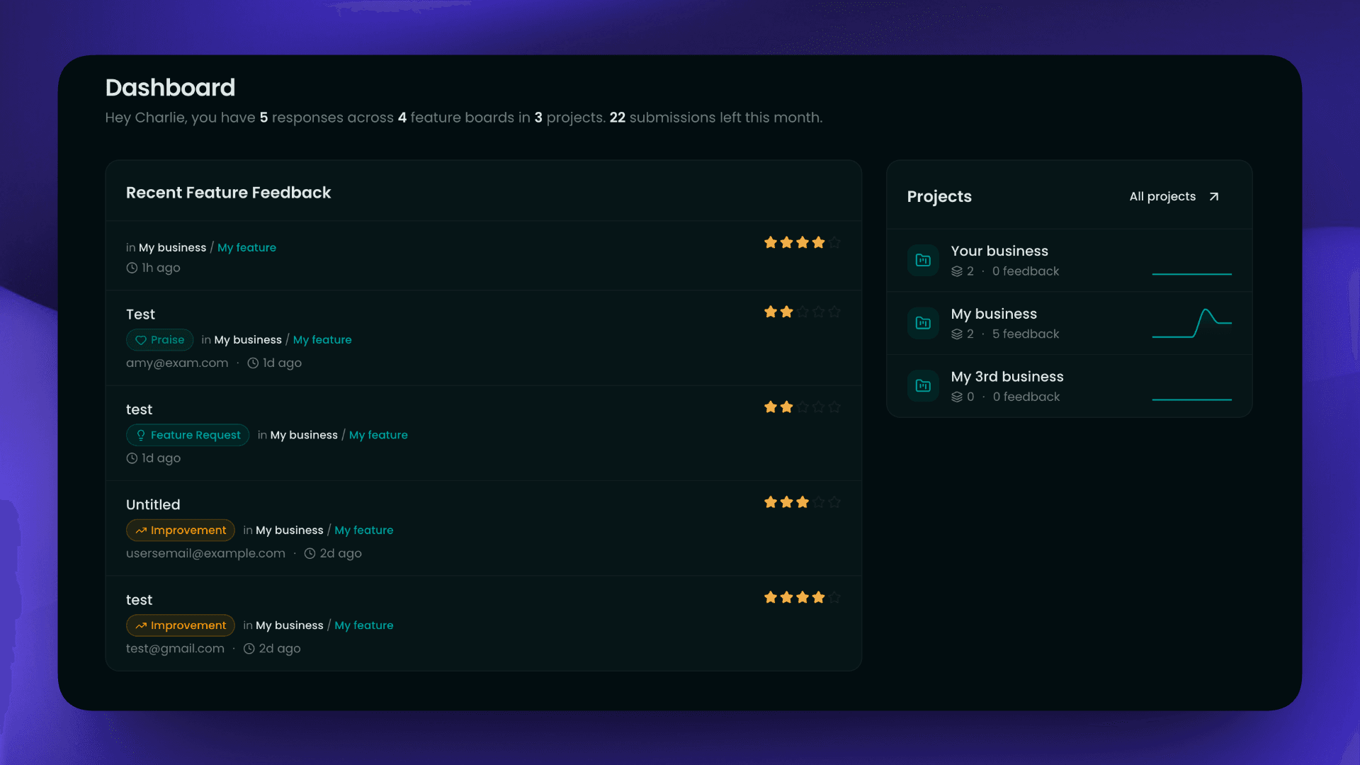Click the Feature Request badge on the test entry

(187, 435)
